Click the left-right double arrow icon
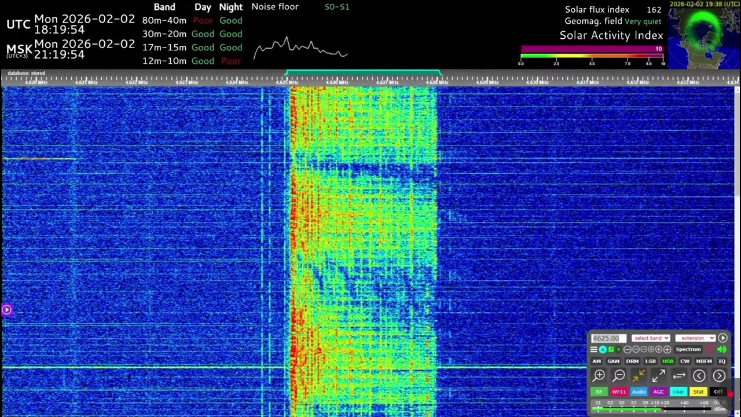This screenshot has height=417, width=741. 679,375
